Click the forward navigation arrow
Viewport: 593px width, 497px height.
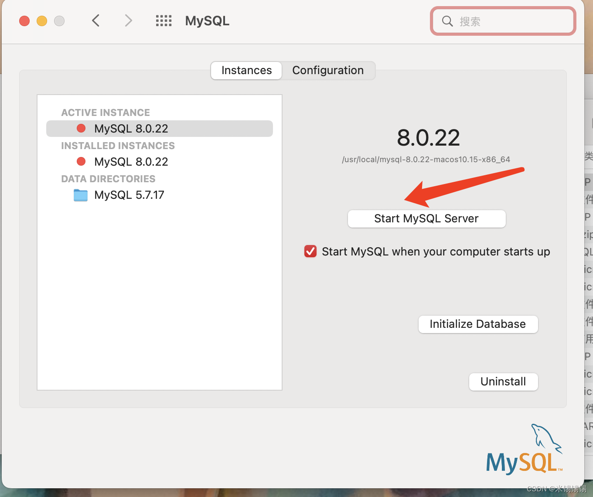click(x=128, y=20)
